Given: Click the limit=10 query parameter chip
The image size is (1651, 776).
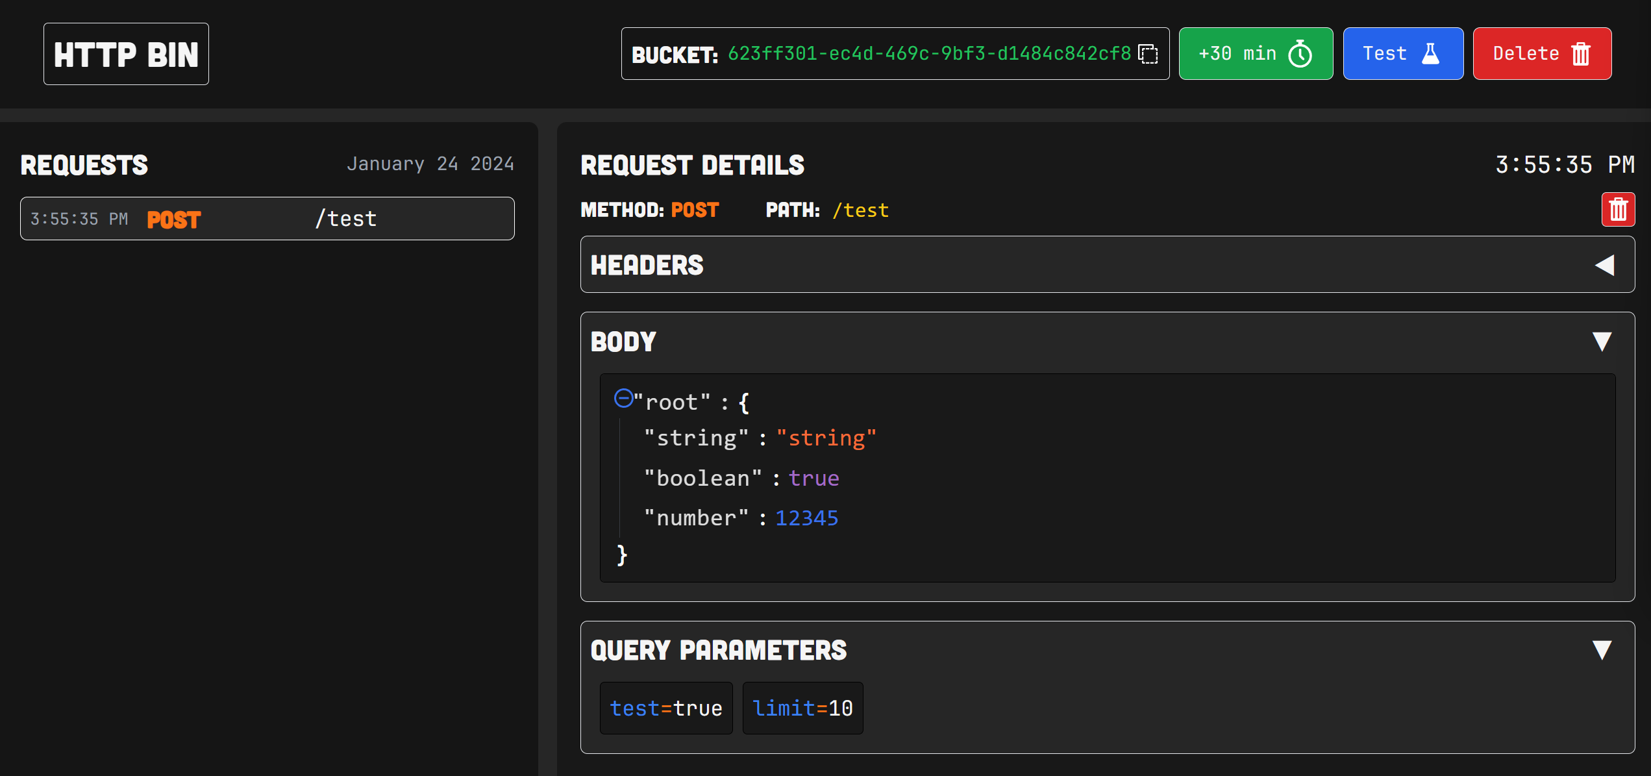Looking at the screenshot, I should (x=802, y=708).
